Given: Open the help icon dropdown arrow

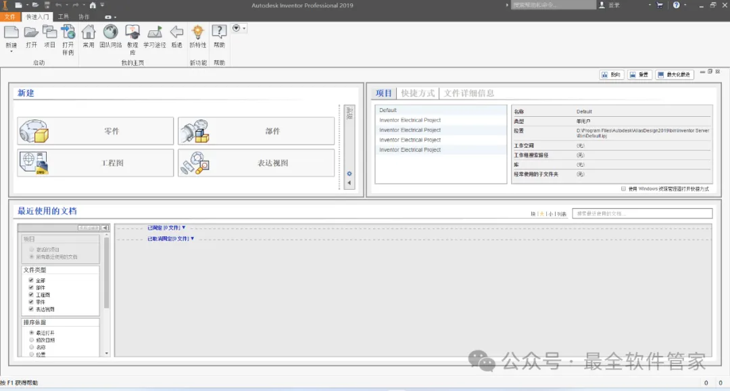Looking at the screenshot, I should tap(685, 5).
